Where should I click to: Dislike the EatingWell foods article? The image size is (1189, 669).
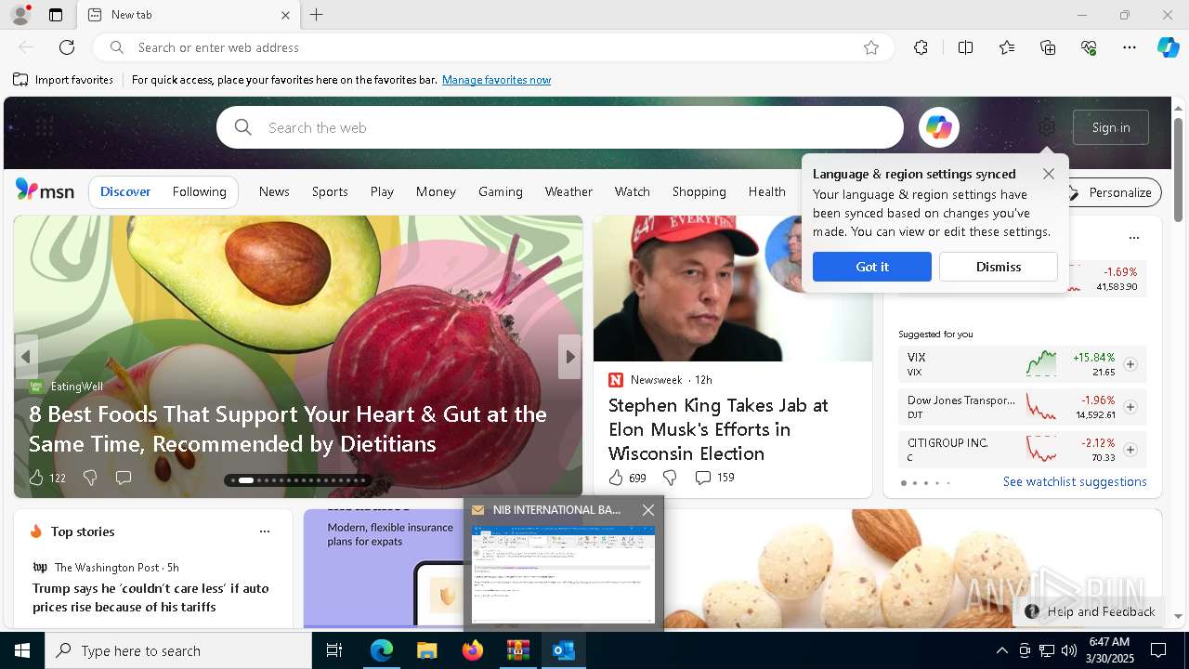click(x=90, y=478)
